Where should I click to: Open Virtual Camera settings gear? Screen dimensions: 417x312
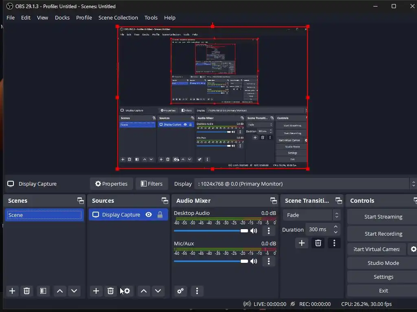[413, 249]
